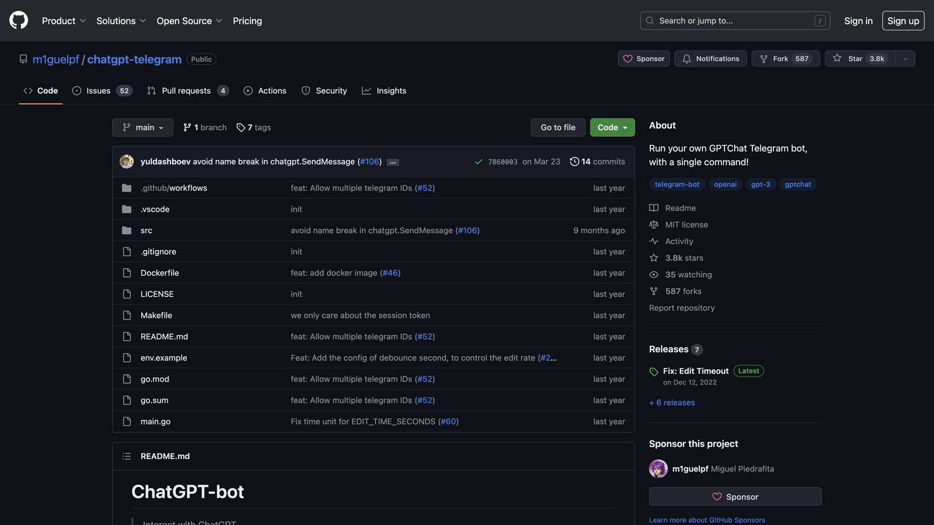Open the Security tab
The width and height of the screenshot is (934, 525).
click(x=324, y=90)
